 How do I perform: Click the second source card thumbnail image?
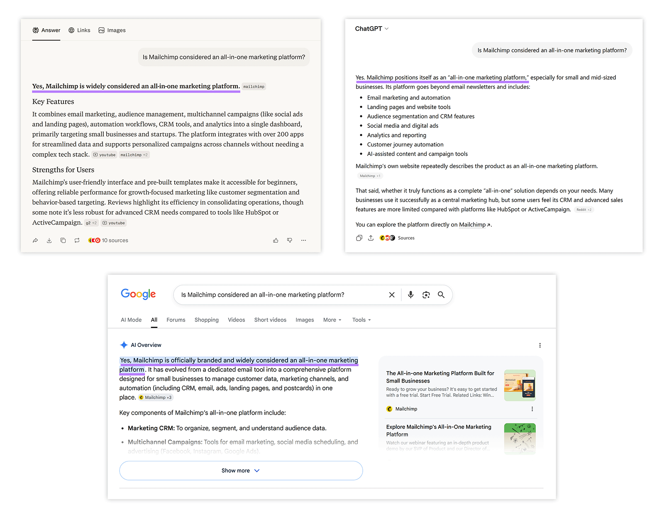point(520,439)
